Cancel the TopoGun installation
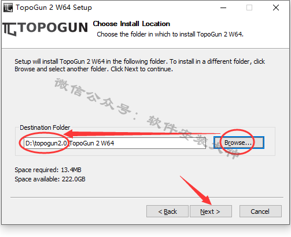Screen dimensions: 291x237 point(260,212)
